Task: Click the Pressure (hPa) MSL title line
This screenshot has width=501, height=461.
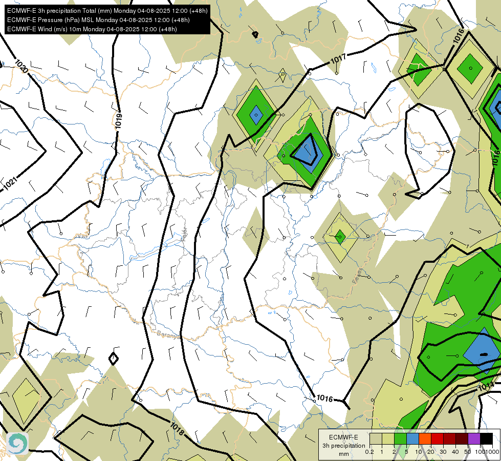Action: click(x=98, y=20)
